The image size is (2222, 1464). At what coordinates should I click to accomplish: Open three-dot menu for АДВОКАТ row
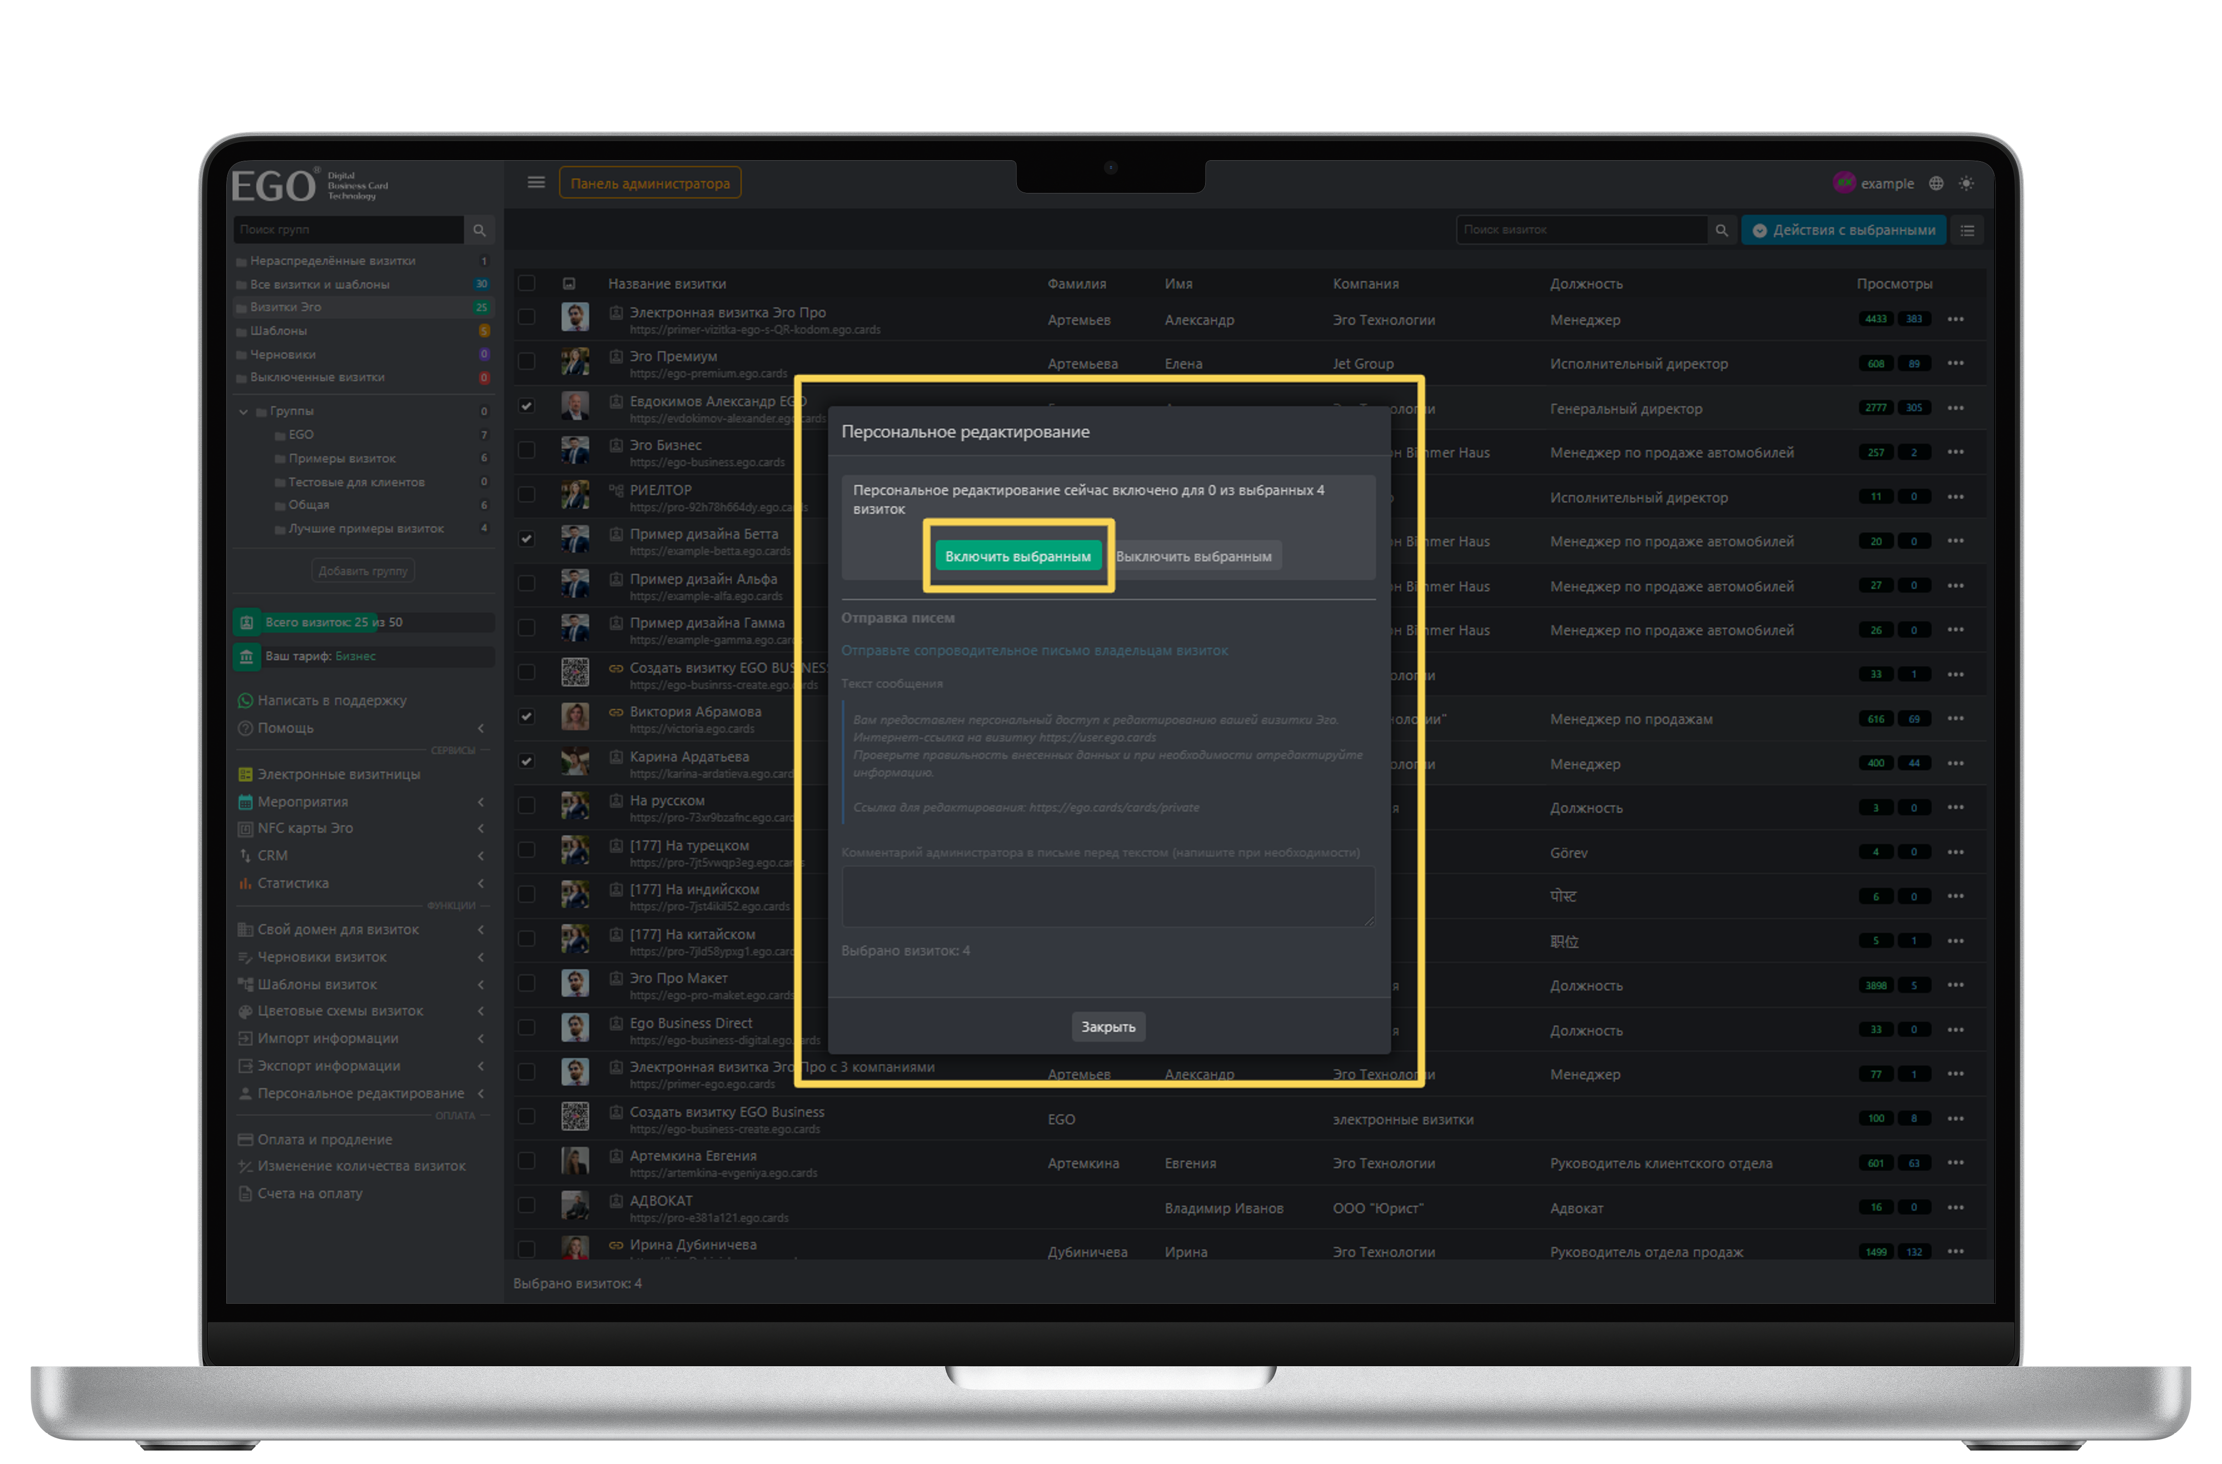(x=1956, y=1207)
